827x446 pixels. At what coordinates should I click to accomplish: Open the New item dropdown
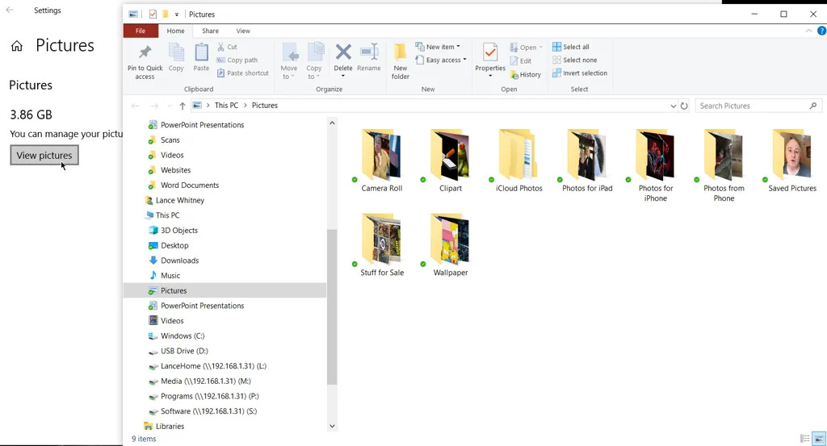(x=438, y=47)
